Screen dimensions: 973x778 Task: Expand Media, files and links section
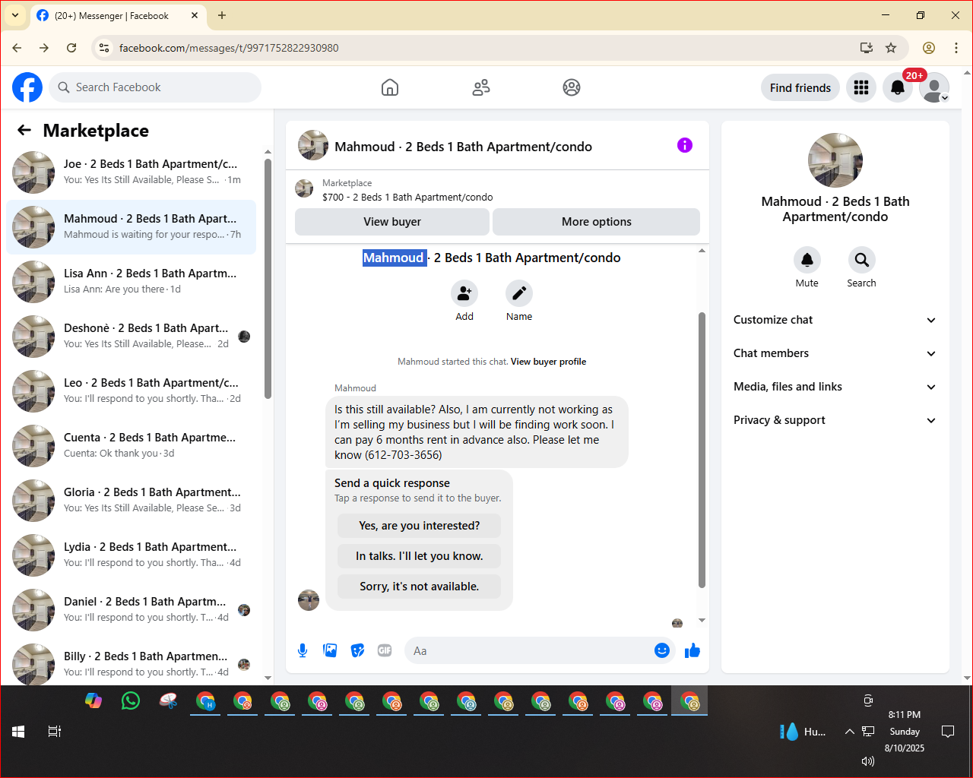[x=835, y=387]
